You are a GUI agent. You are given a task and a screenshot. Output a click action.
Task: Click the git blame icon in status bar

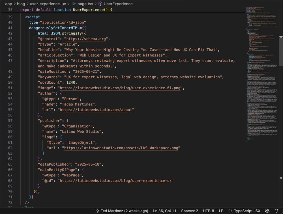(x=97, y=211)
